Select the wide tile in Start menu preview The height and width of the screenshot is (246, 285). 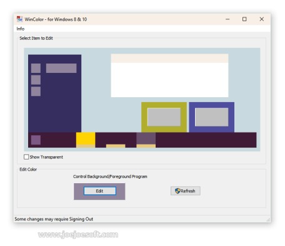click(x=61, y=68)
